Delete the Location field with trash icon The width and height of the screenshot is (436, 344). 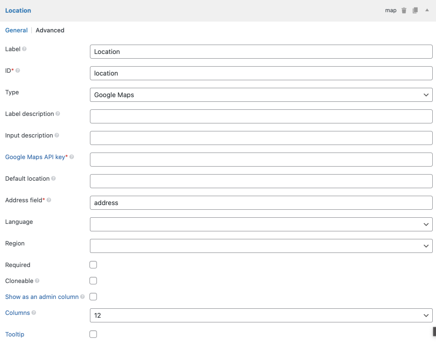coord(404,10)
